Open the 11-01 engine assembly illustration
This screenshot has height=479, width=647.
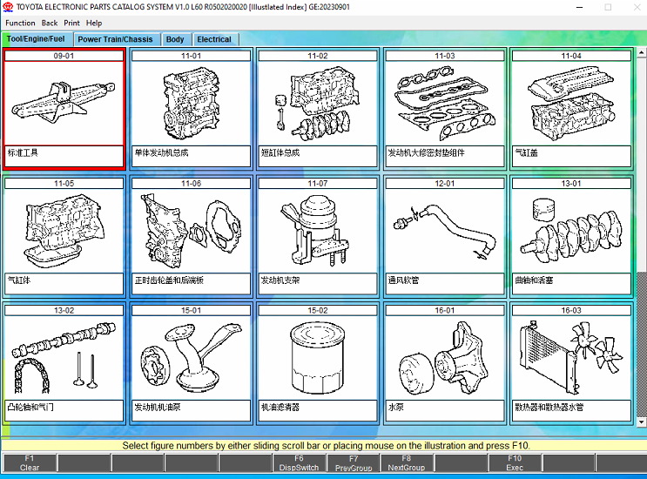pyautogui.click(x=192, y=103)
